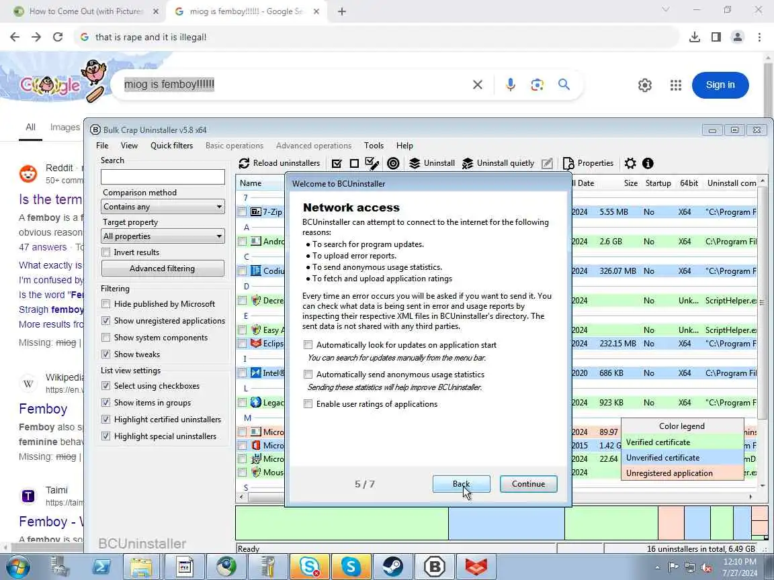Image resolution: width=774 pixels, height=580 pixels.
Task: Open the Tools menu
Action: tap(374, 146)
